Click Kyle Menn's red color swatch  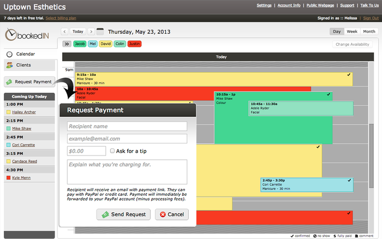[x=8, y=178]
